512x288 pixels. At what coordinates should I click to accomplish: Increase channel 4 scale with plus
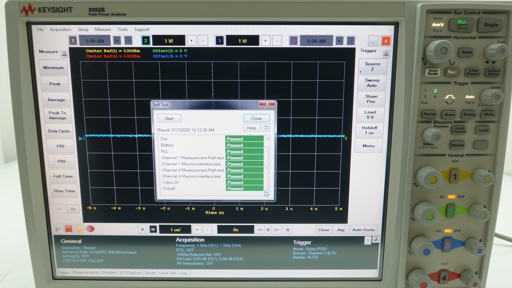(x=339, y=41)
